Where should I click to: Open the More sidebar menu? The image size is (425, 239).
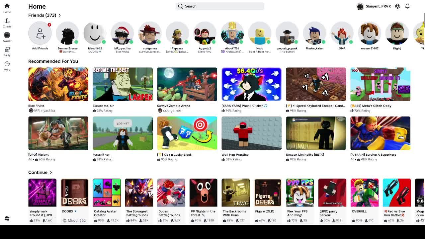[x=7, y=64]
